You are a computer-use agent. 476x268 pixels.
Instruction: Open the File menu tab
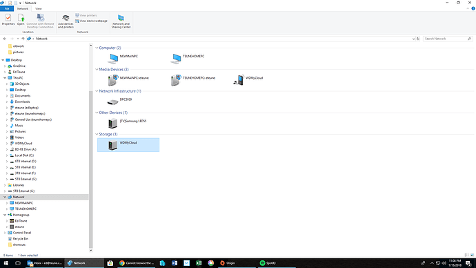point(7,9)
